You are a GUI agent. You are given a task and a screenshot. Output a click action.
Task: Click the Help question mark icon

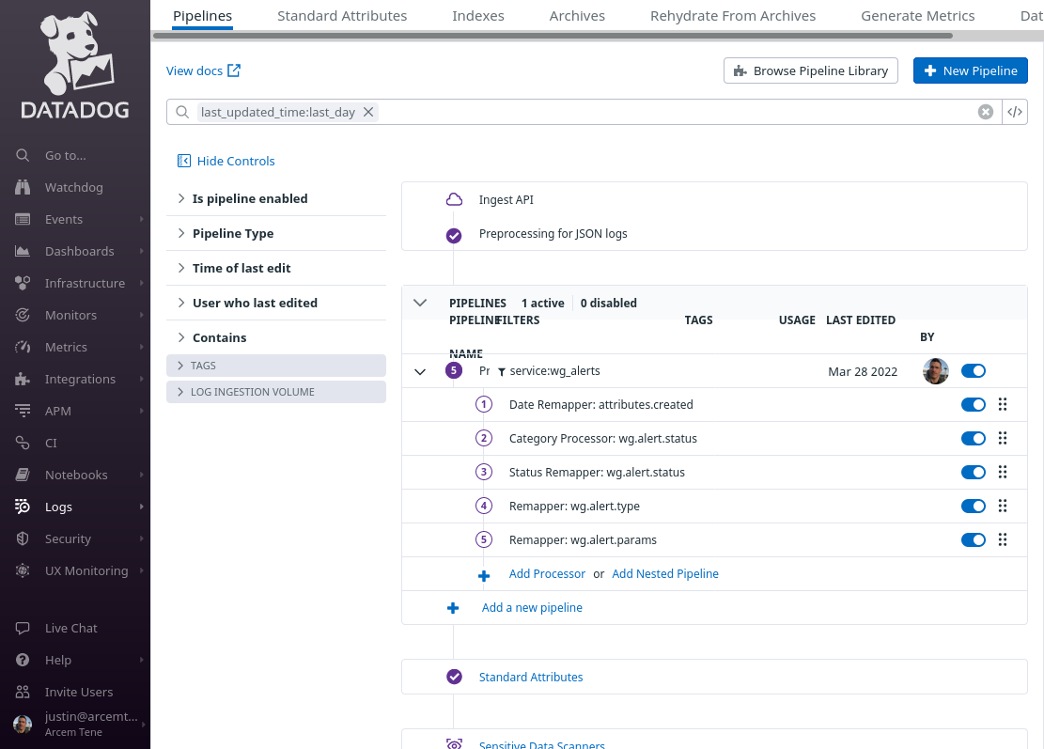23,660
